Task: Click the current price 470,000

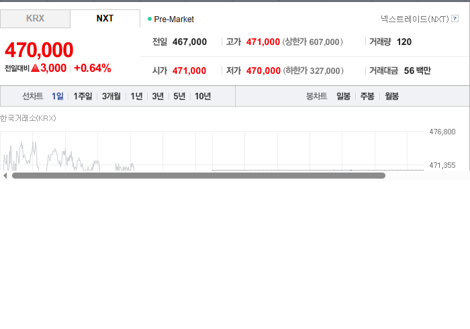Action: click(x=39, y=50)
